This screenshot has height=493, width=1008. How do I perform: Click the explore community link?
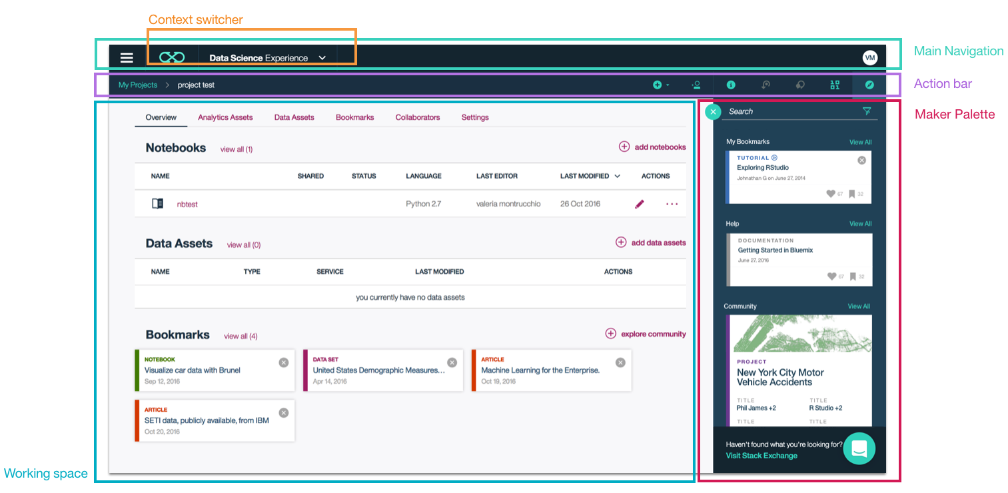click(x=654, y=334)
